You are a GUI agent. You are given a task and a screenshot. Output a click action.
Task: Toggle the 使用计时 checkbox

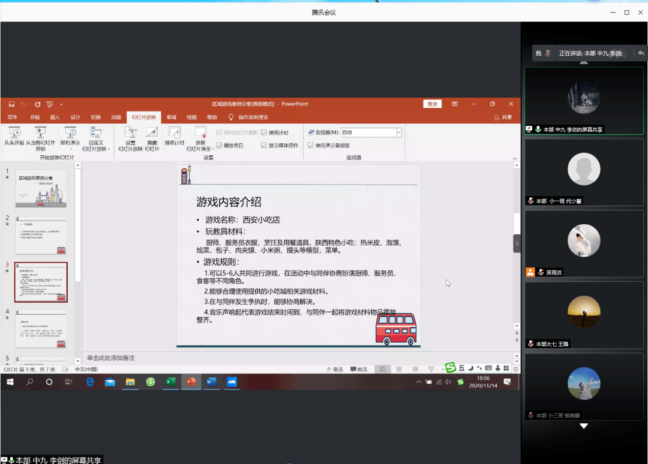[x=265, y=132]
